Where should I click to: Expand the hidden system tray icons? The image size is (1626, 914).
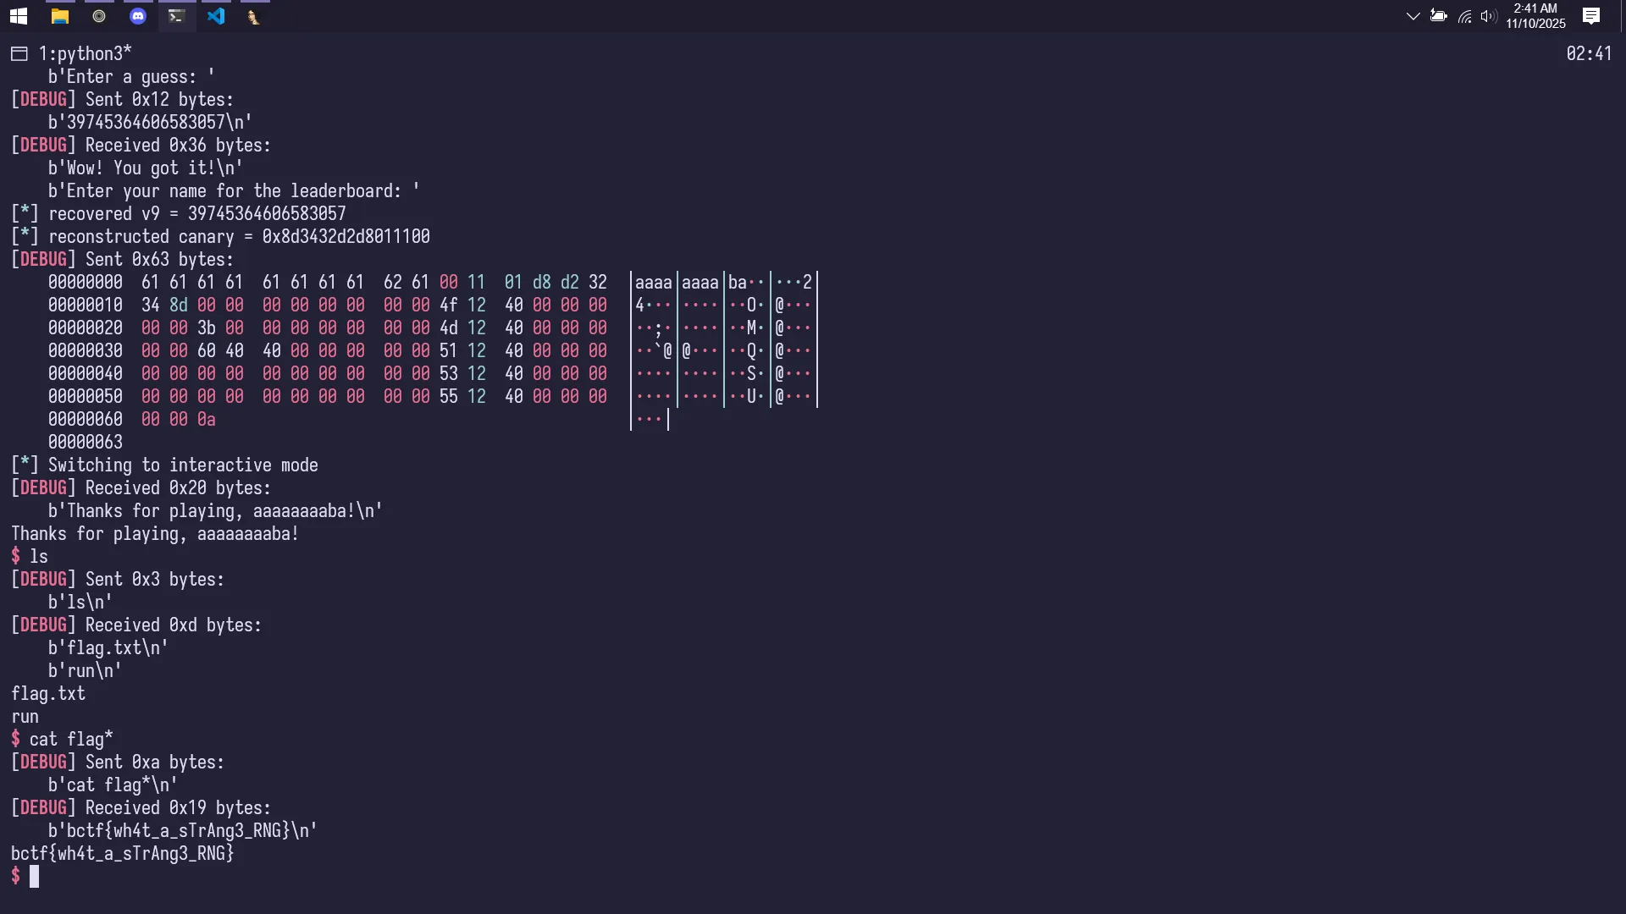click(x=1413, y=16)
